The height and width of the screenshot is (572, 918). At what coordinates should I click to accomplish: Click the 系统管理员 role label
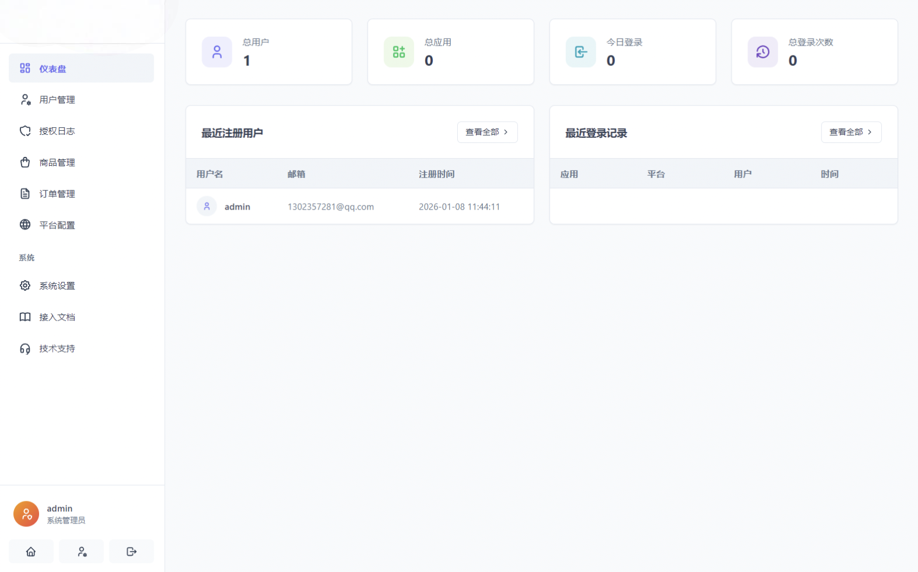pyautogui.click(x=66, y=521)
